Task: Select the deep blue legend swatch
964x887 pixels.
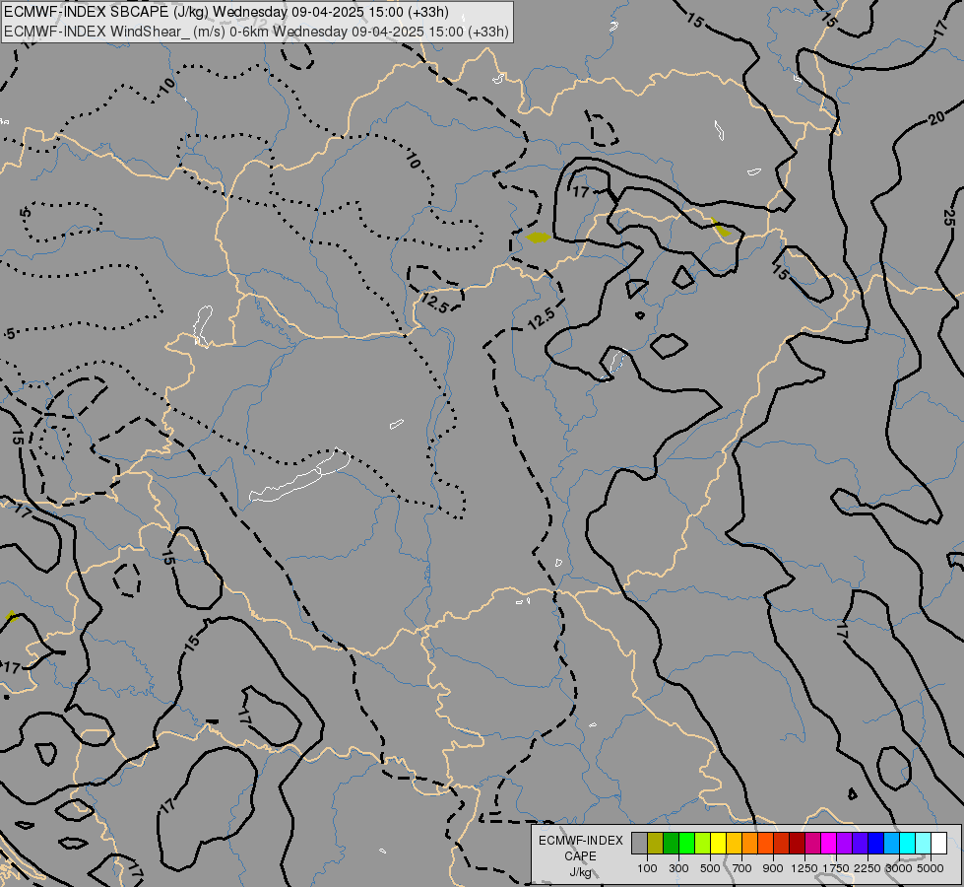Action: pyautogui.click(x=876, y=843)
